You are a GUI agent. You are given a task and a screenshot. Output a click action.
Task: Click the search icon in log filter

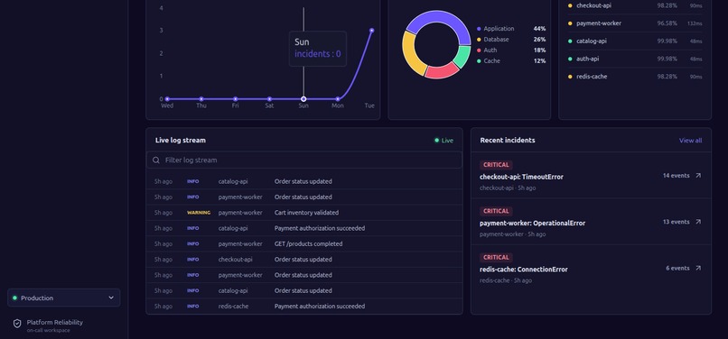[x=156, y=160]
